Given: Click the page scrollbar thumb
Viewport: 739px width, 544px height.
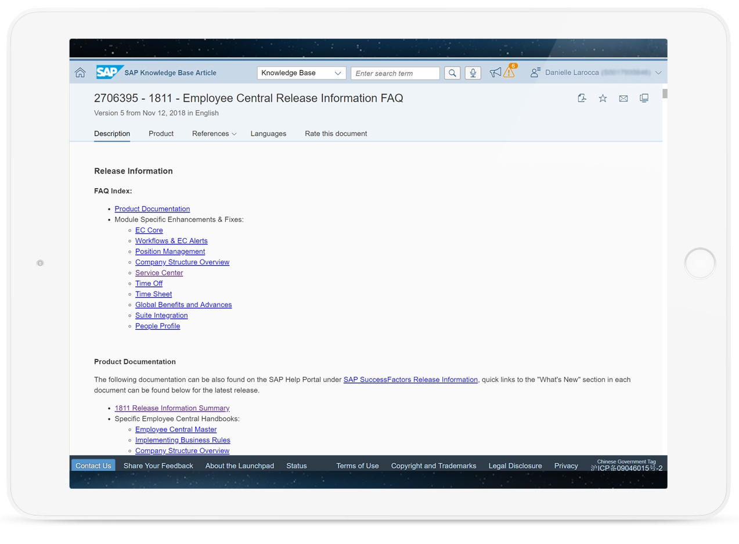Looking at the screenshot, I should [x=665, y=94].
